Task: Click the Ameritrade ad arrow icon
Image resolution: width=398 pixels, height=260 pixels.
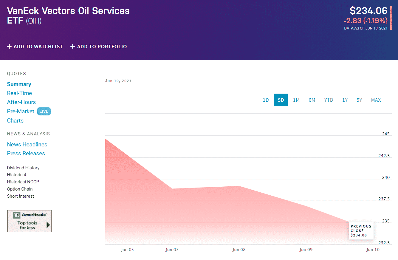Action: click(x=48, y=225)
